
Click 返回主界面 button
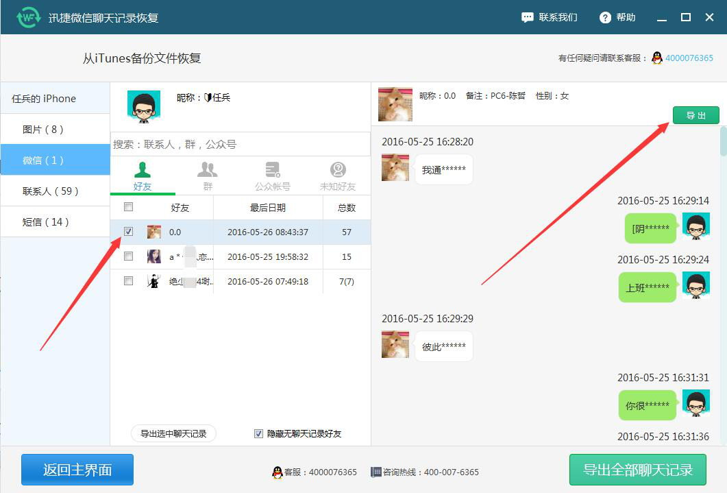pos(77,470)
